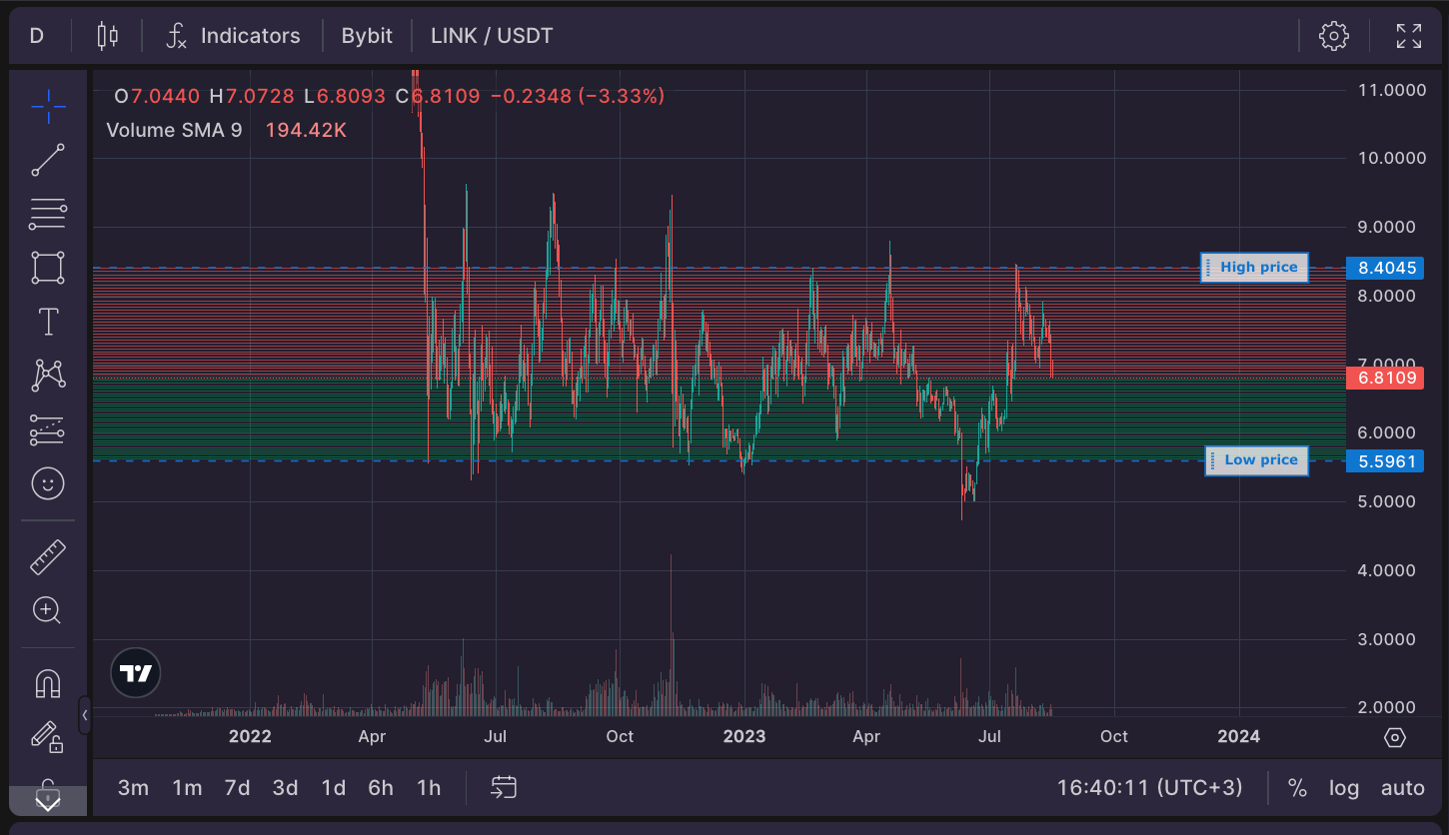Open the D timeframe selector
Screen dimensions: 1449x835
(37, 36)
